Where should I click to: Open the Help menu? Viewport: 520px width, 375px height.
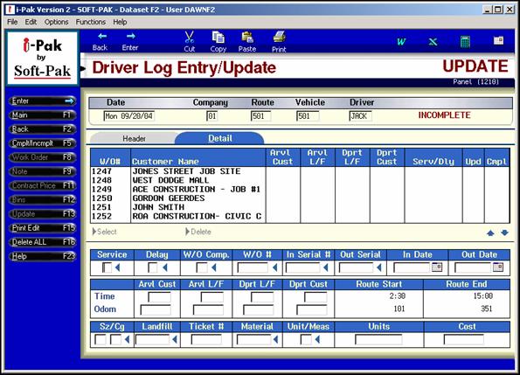coord(120,22)
